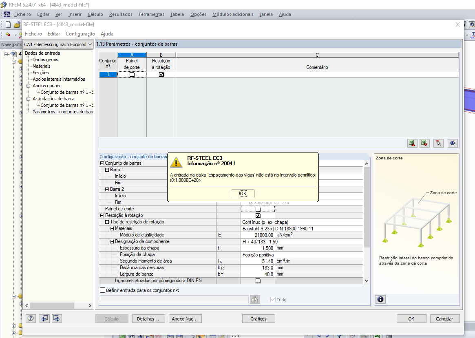
Task: Select Secções in navigator tree
Action: click(x=41, y=73)
